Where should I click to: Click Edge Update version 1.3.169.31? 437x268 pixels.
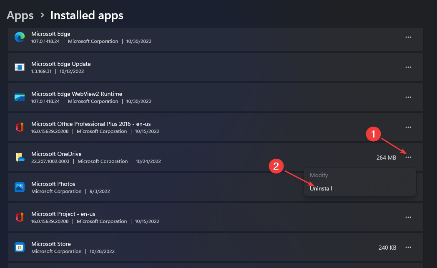[41, 71]
